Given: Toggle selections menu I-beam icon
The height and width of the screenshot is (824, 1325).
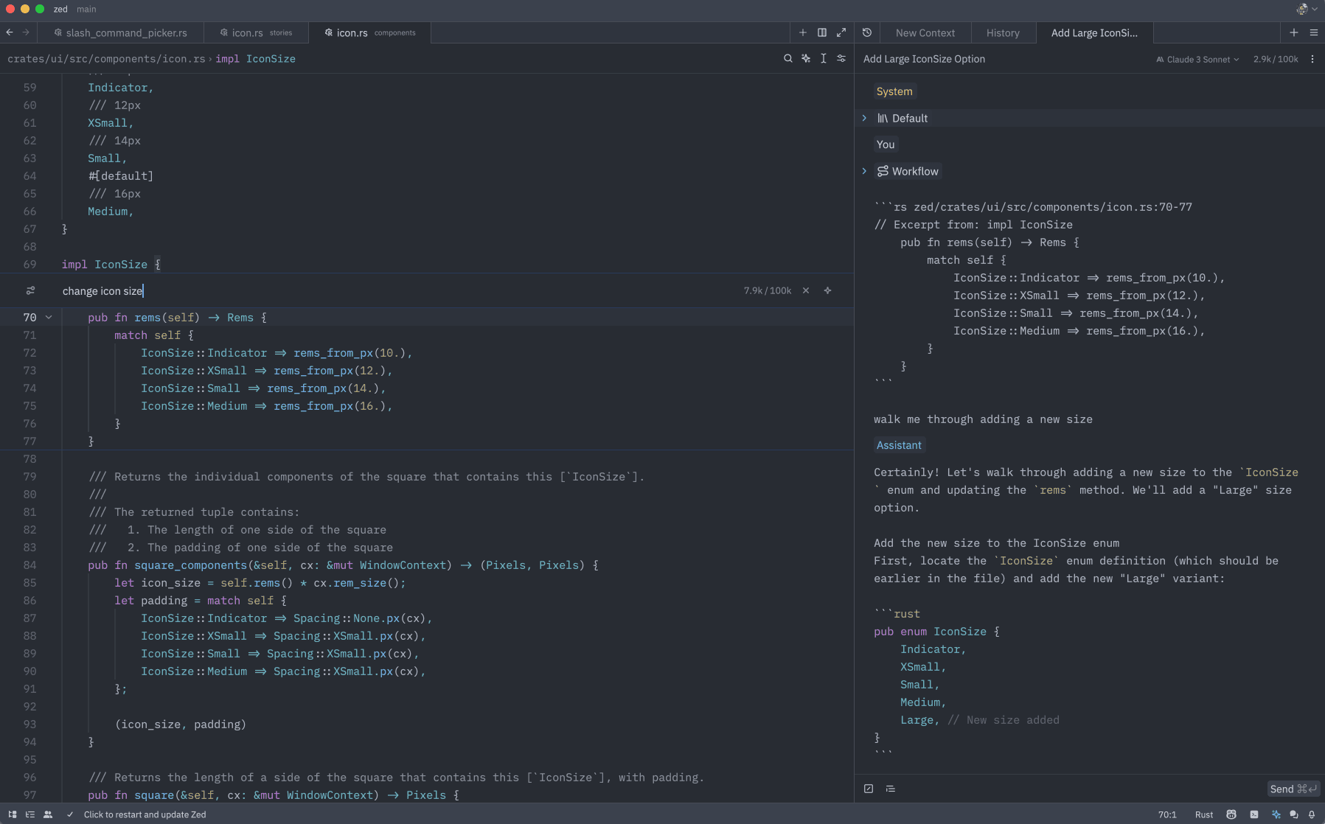Looking at the screenshot, I should (824, 58).
